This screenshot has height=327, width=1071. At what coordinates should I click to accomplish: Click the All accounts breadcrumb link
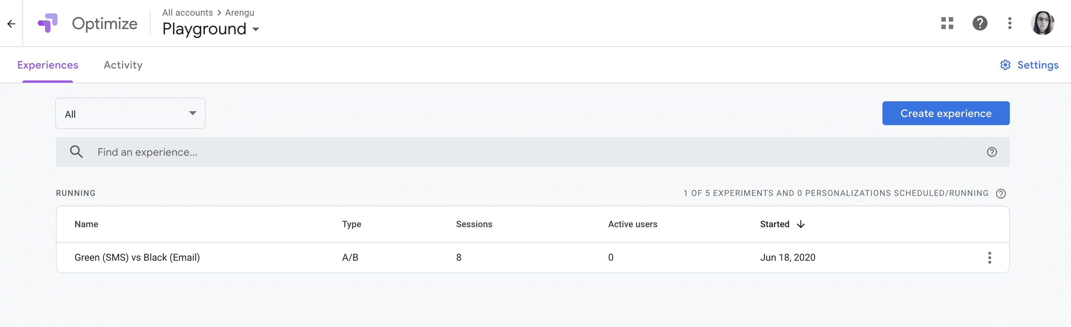click(x=187, y=13)
